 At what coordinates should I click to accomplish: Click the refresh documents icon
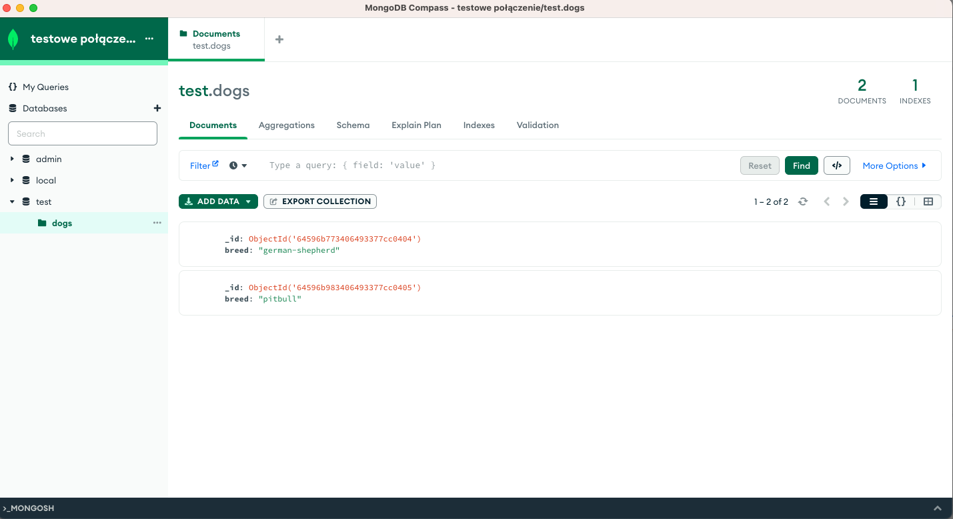click(803, 201)
